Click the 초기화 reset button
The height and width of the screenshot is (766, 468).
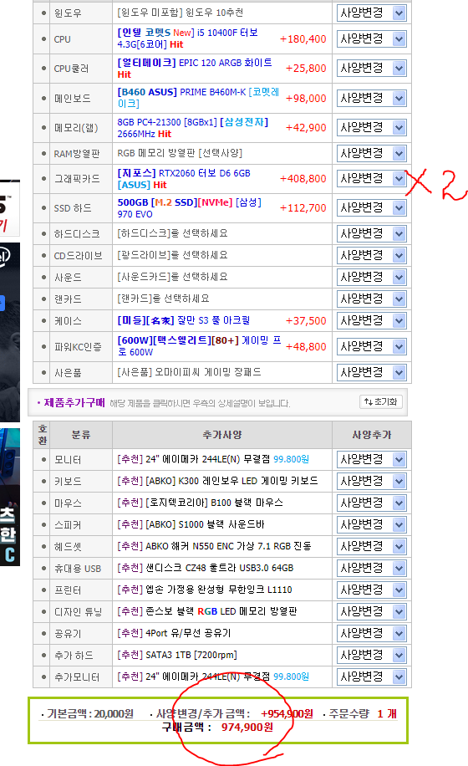point(380,401)
